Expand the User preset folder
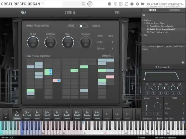This screenshot has height=139, width=186. (x=143, y=35)
